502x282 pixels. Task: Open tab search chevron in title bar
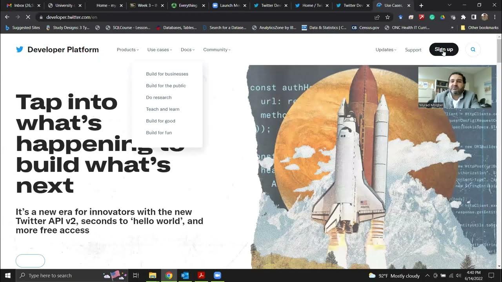(449, 5)
